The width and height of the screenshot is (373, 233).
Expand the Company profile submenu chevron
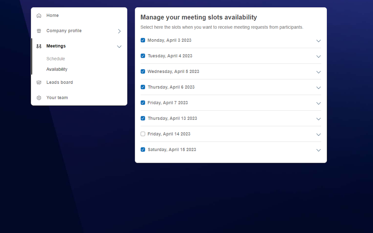119,31
